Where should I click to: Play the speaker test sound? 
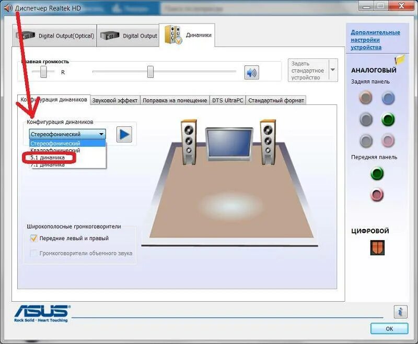click(124, 134)
